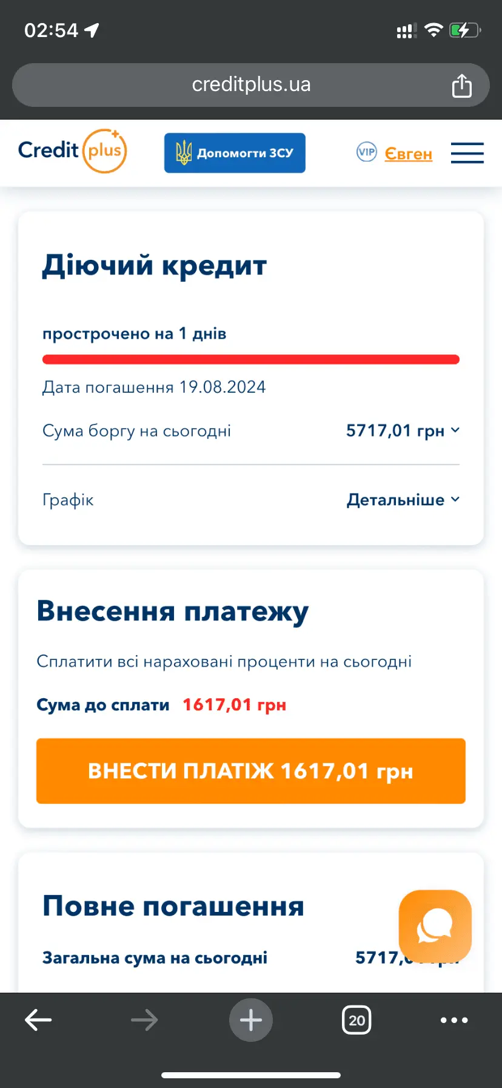Go back with the browser back arrow
The width and height of the screenshot is (502, 1088).
pyautogui.click(x=38, y=1020)
